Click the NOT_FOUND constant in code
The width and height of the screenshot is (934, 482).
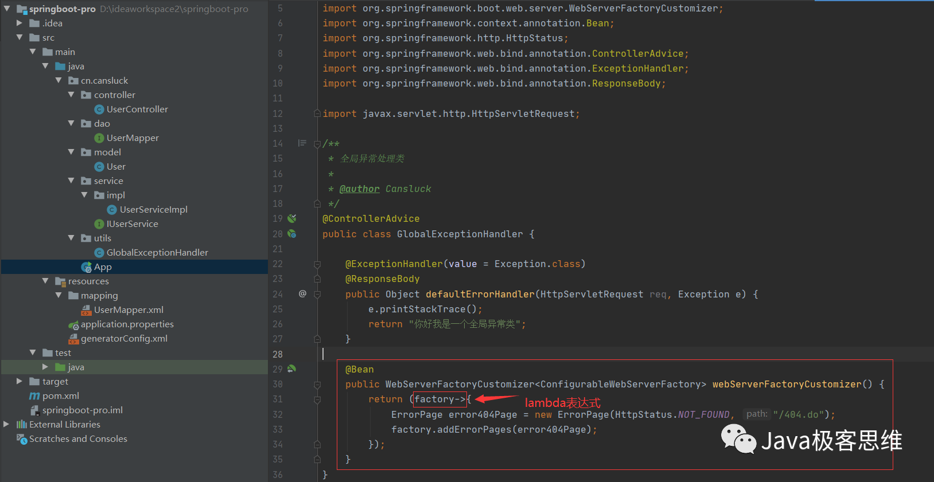pyautogui.click(x=704, y=414)
